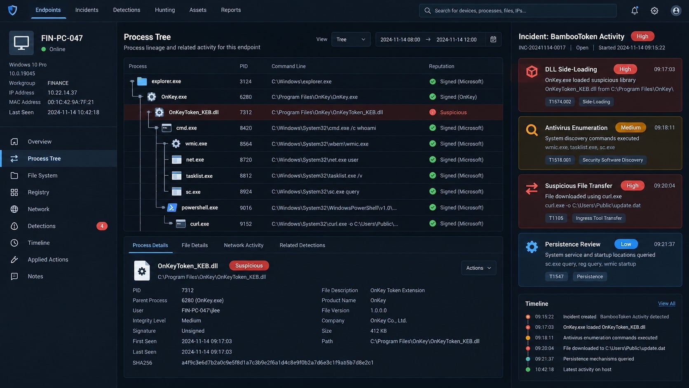The height and width of the screenshot is (388, 689).
Task: Click the Detections alert icon
Action: pyautogui.click(x=14, y=226)
